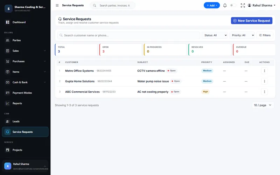Screen dimensions: 280x175
Task: Open Projects from sidebar
Action: coord(25,150)
